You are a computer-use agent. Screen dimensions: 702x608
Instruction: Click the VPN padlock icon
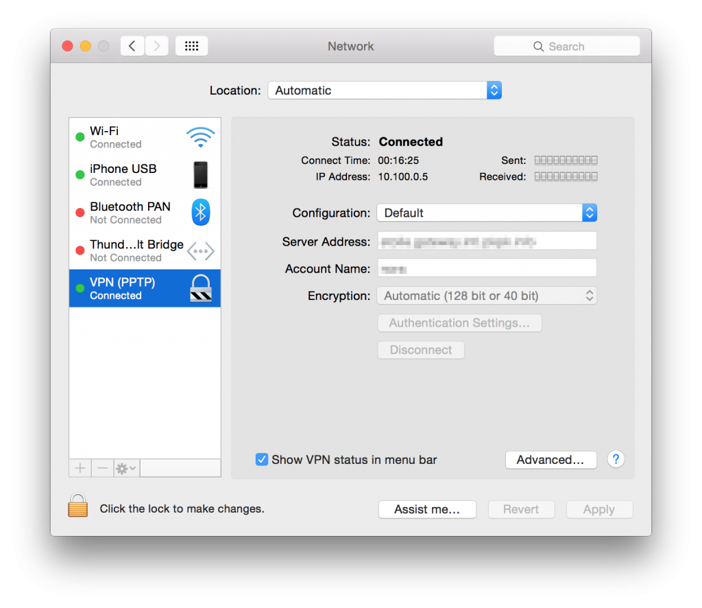tap(201, 288)
